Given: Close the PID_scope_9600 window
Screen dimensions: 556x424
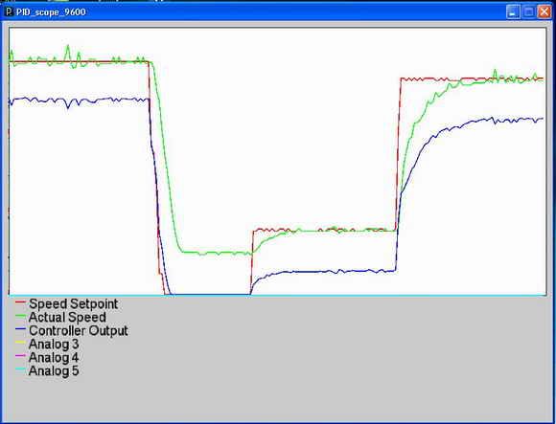Looking at the screenshot, I should [x=544, y=12].
